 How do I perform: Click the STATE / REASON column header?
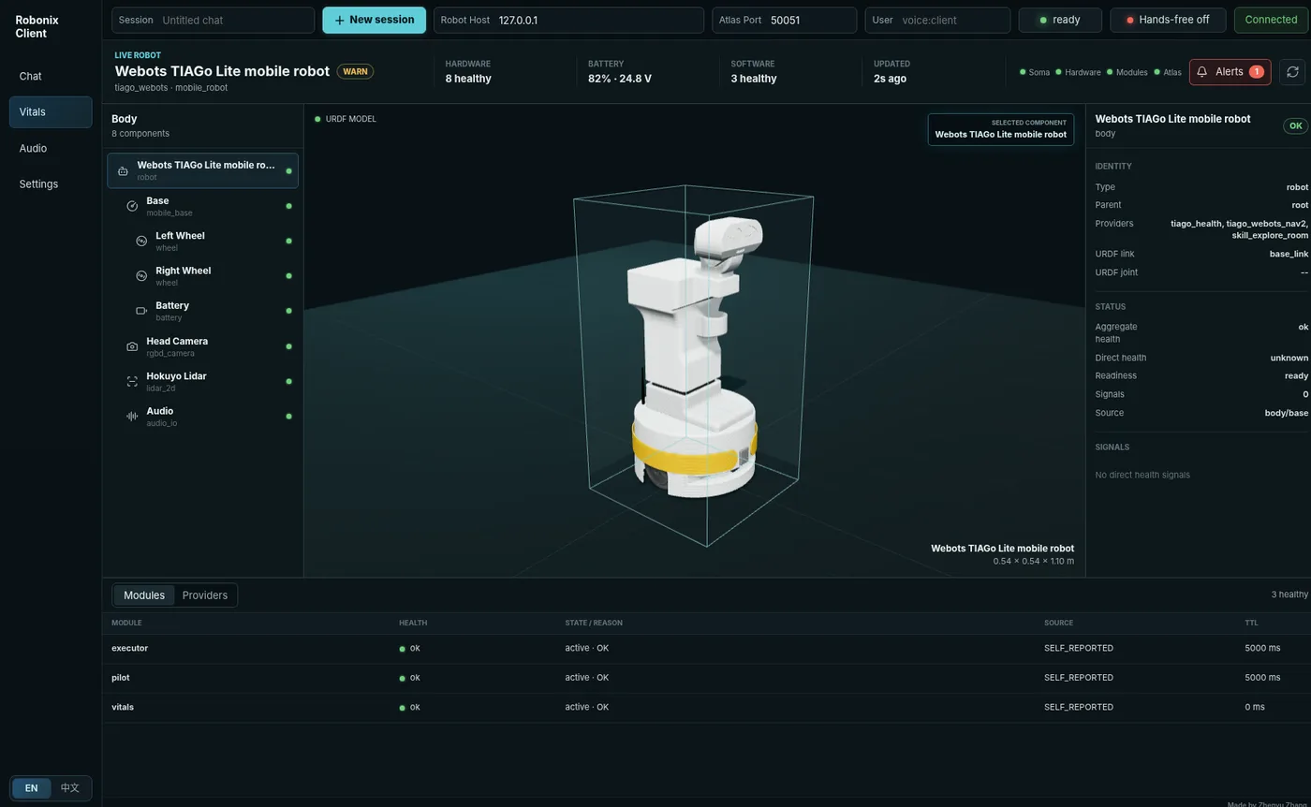pyautogui.click(x=594, y=623)
